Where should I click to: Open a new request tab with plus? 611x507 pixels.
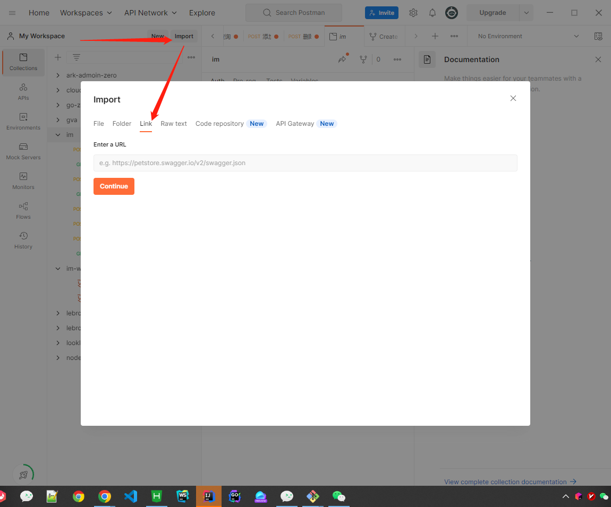(x=435, y=36)
